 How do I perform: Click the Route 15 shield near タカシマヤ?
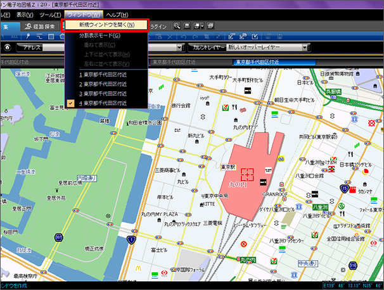tap(344, 189)
